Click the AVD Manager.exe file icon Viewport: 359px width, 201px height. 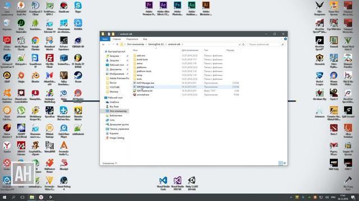pyautogui.click(x=135, y=83)
